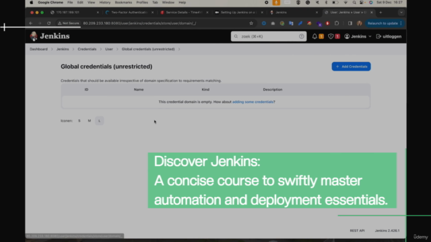Screen dimensions: 431x242
Task: Select medium icon size M
Action: [x=90, y=121]
